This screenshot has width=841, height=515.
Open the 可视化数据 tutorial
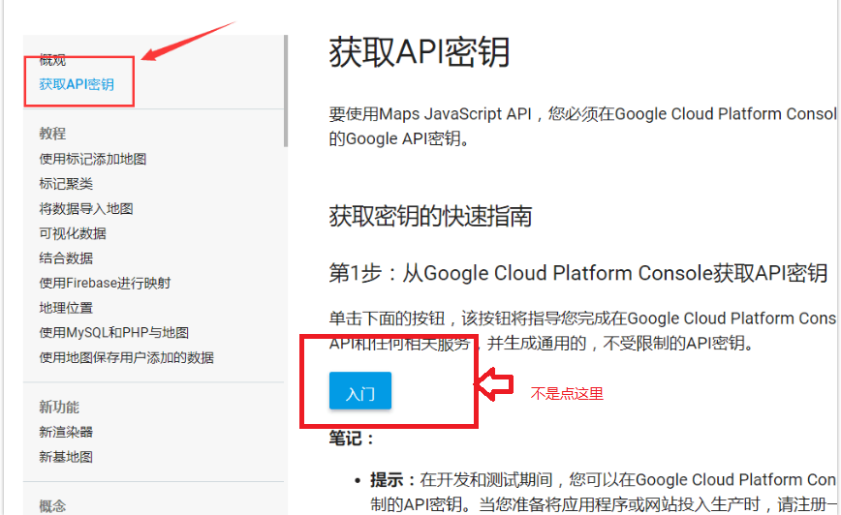point(73,233)
